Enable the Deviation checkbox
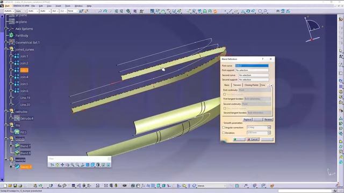Image resolution: width=344 pixels, height=193 pixels. click(224, 132)
